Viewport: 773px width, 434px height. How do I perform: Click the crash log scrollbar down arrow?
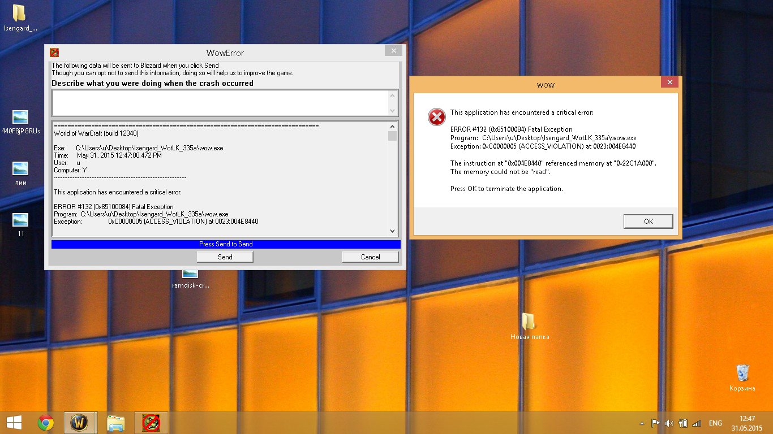pos(393,231)
